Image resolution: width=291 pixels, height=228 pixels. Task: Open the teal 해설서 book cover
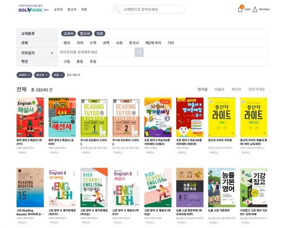pos(62,117)
